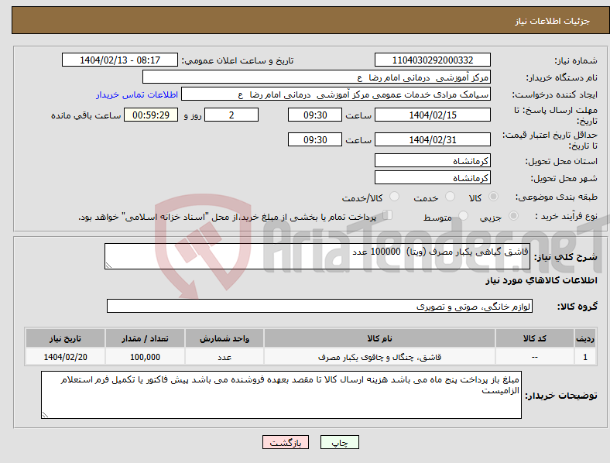This screenshot has height=463, width=610.
Task: Click the announcement date field 1404/02/13 - 08:17
Action: pos(120,60)
